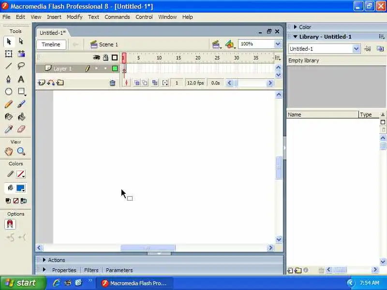The image size is (387, 290).
Task: Toggle Layer 1 lock dot
Action: pos(105,68)
